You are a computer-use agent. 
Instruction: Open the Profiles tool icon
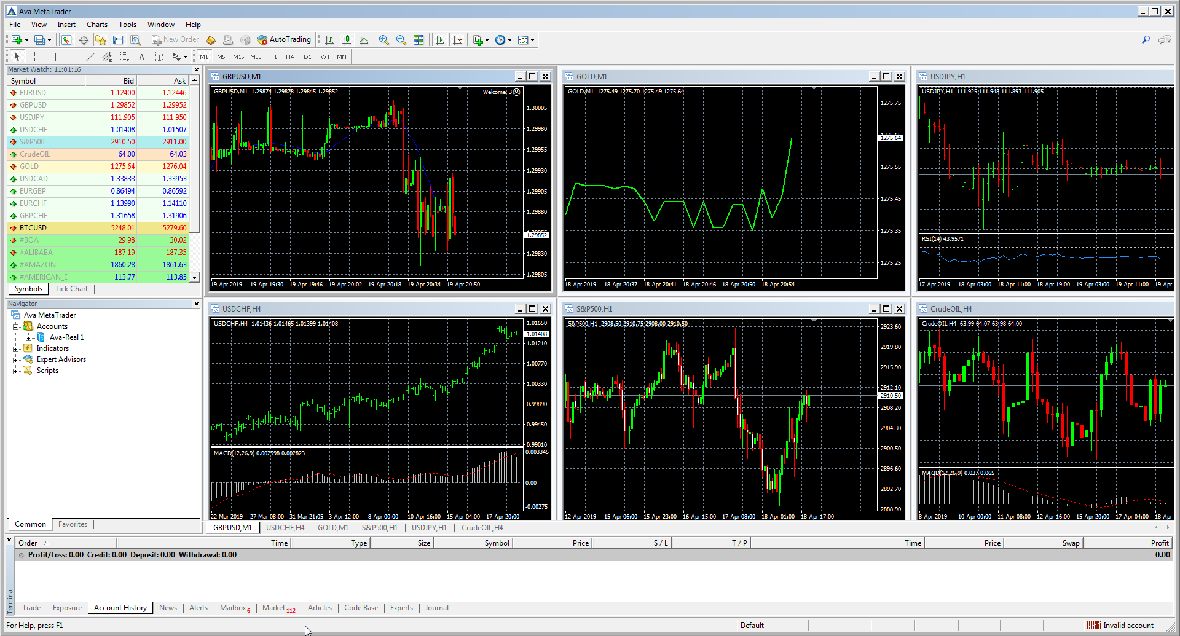point(39,40)
